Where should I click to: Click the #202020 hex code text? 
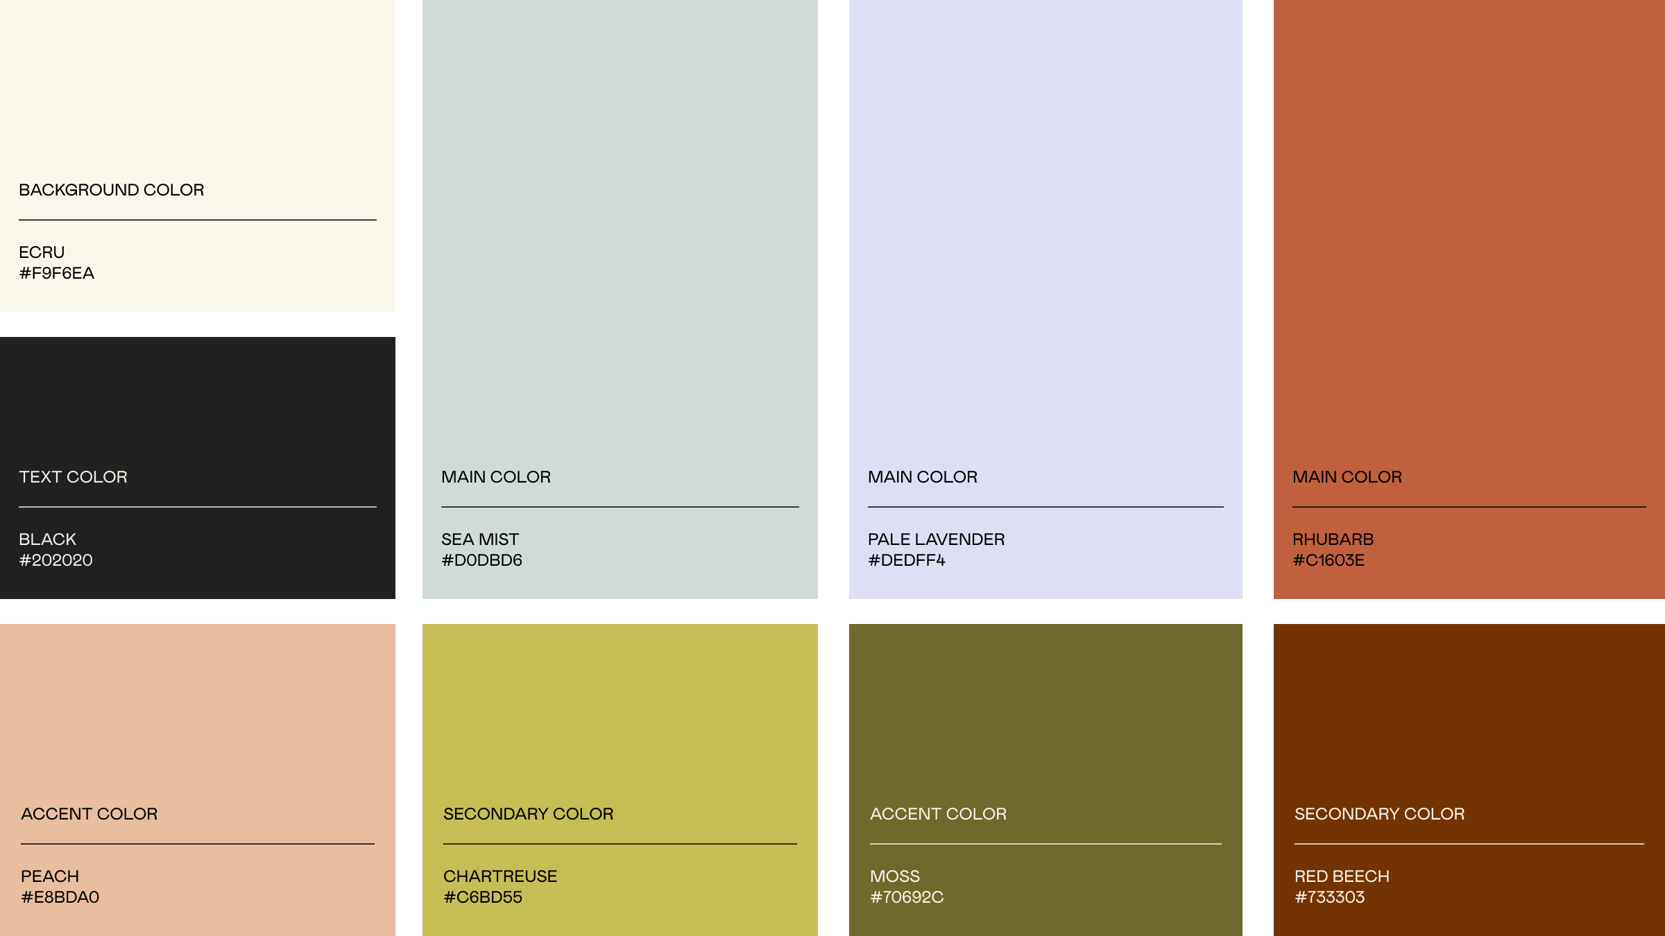point(55,560)
